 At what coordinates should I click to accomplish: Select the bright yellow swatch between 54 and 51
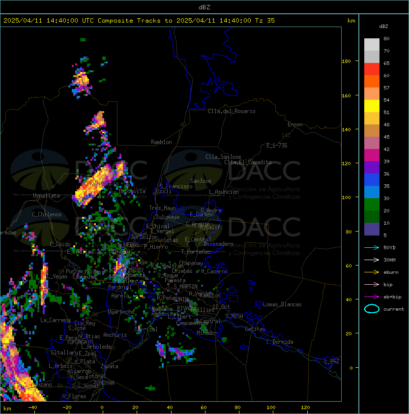[x=372, y=106]
